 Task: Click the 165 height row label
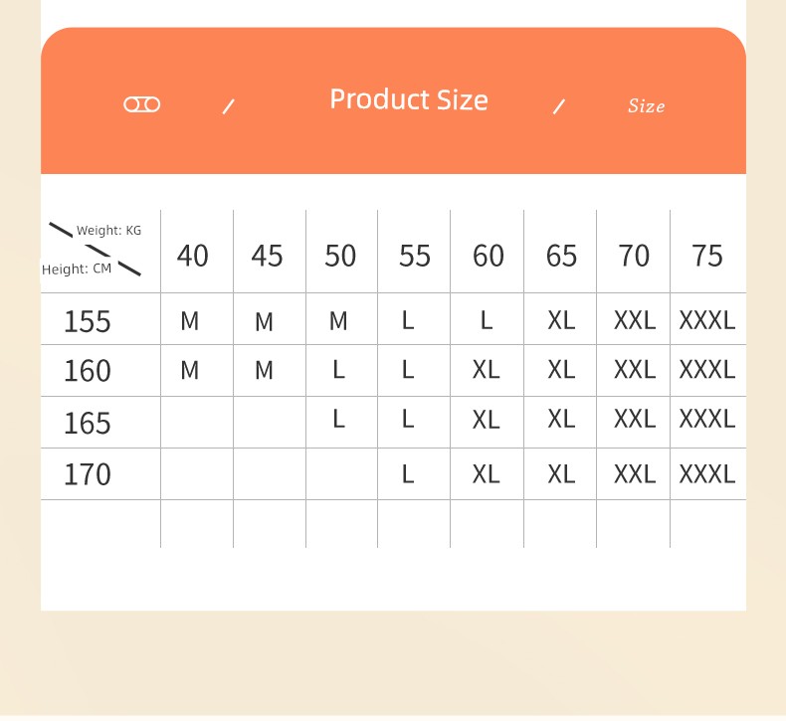tap(88, 423)
